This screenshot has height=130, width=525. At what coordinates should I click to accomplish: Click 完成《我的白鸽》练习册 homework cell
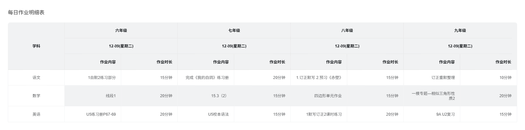coord(207,78)
